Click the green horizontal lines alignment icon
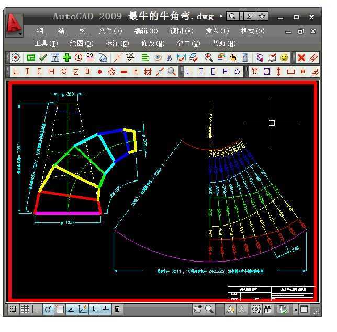Viewport: 337px width, 332px height. point(145,57)
